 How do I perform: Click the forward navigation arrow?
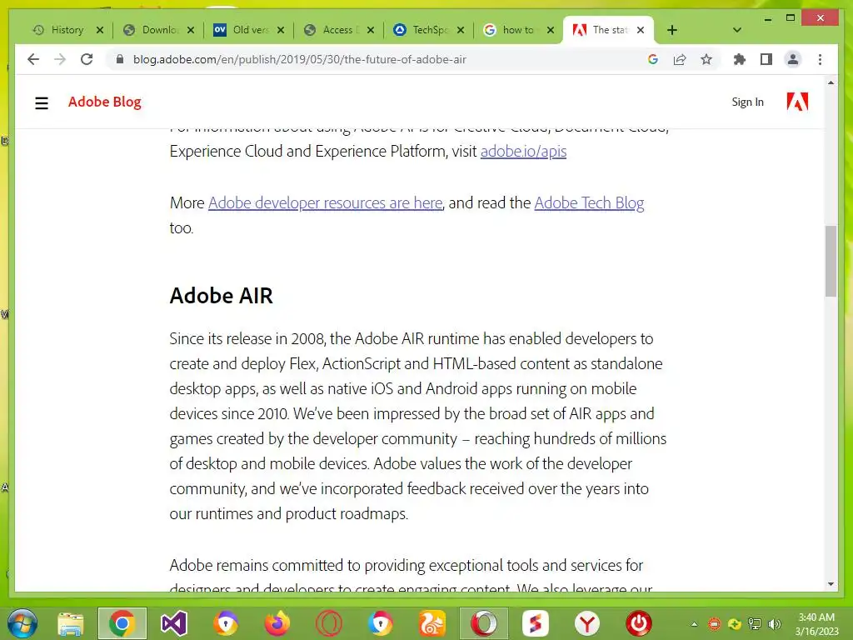click(x=60, y=59)
